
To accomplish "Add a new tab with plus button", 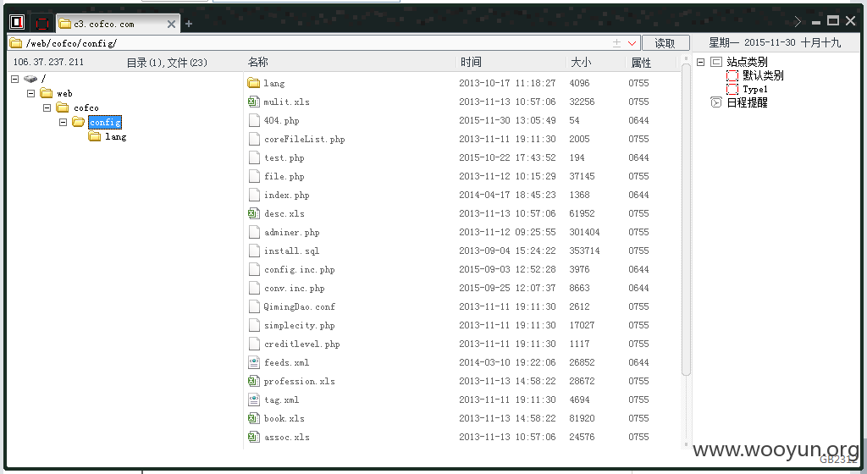I will coord(189,24).
